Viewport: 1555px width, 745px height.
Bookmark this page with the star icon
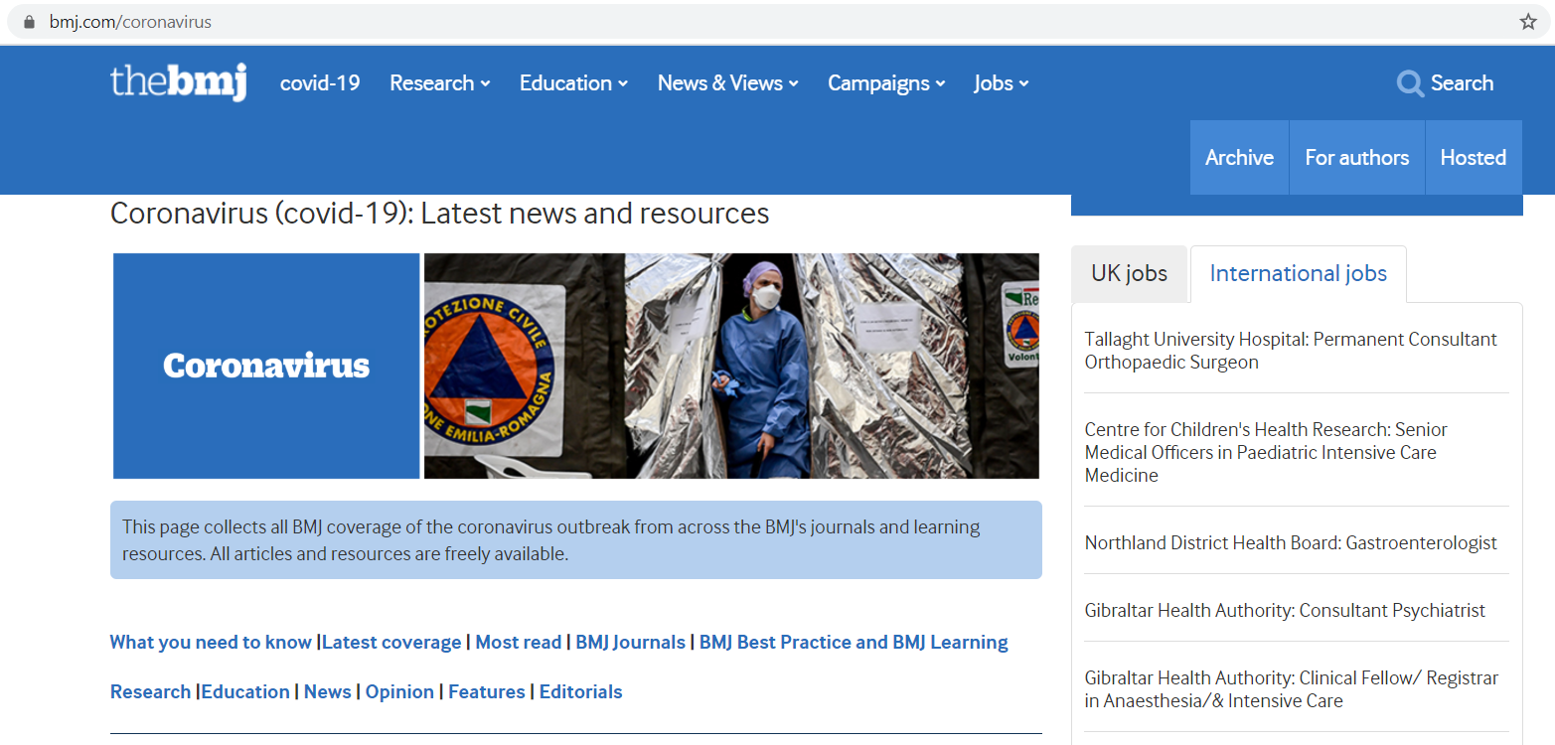click(x=1528, y=21)
